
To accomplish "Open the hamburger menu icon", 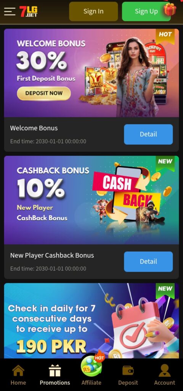I will tap(10, 11).
